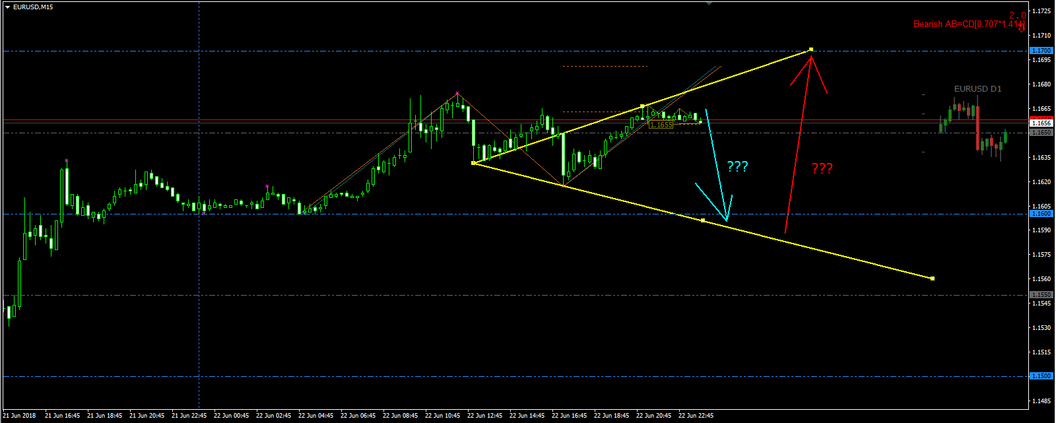Click the current price 1.1656 label

1041,123
